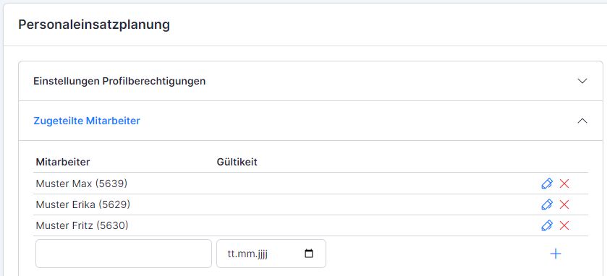Click the Mitarbeiter column header
The height and width of the screenshot is (276, 607).
pyautogui.click(x=63, y=162)
